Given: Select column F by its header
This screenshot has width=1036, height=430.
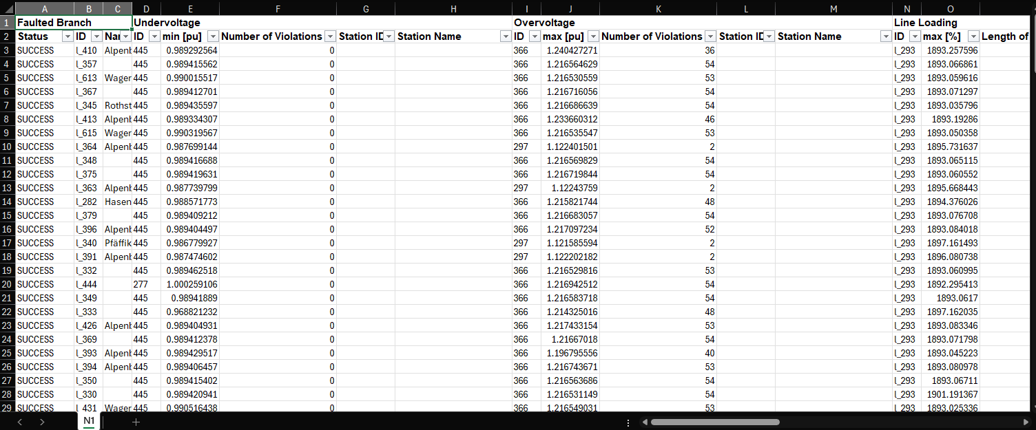Looking at the screenshot, I should point(278,8).
